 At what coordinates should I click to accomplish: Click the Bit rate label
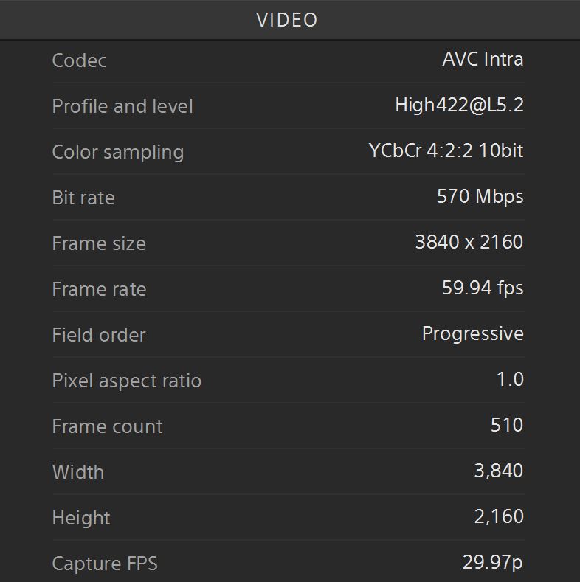tap(83, 198)
